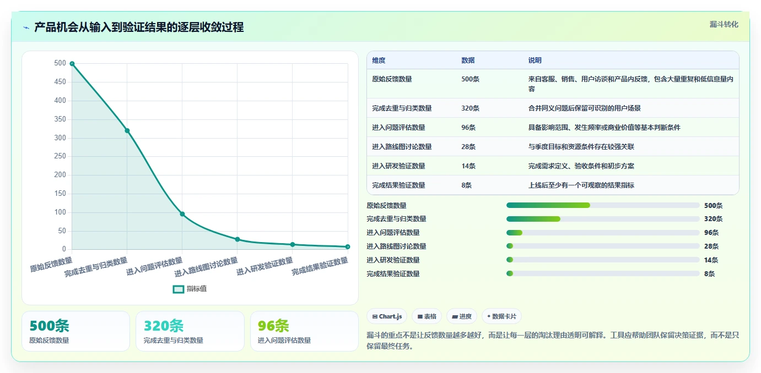
Task: Click the 说明 column header in the table
Action: [x=535, y=61]
